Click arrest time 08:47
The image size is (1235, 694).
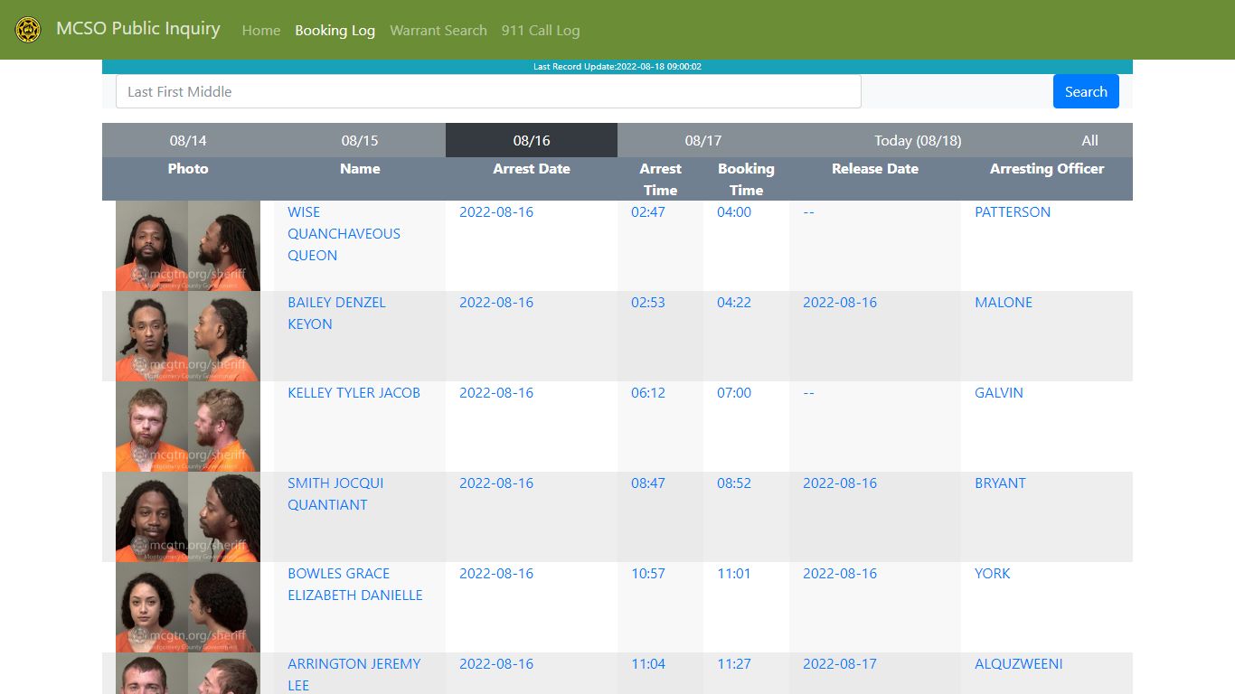tap(648, 483)
